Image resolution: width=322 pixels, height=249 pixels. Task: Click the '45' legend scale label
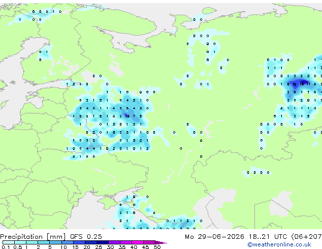pos(145,247)
